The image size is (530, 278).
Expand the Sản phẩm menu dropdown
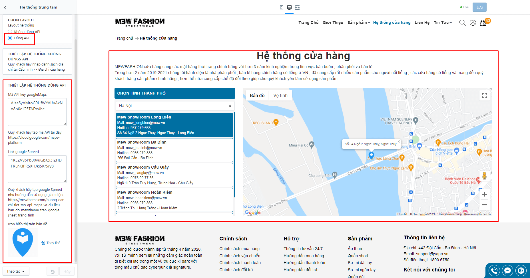(x=359, y=23)
